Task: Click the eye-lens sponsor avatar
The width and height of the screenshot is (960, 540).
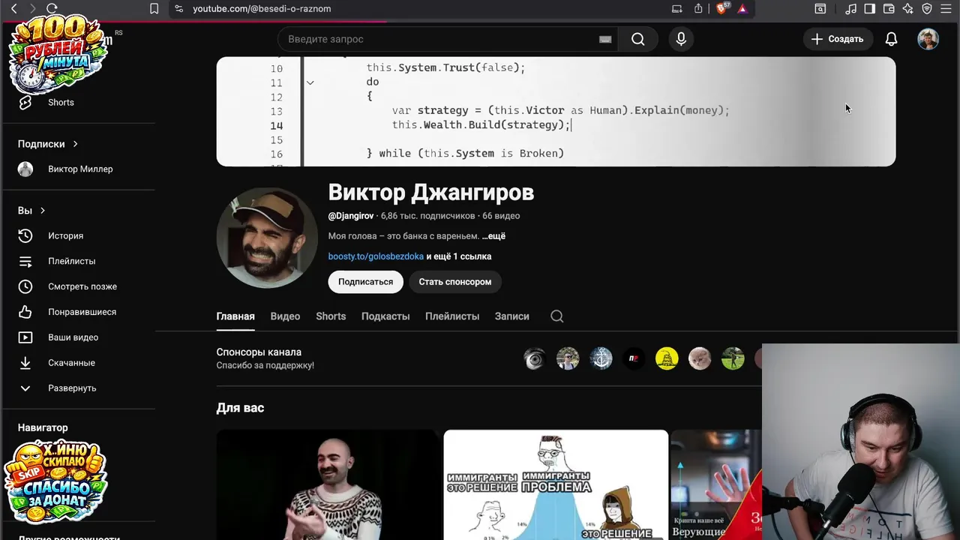Action: pos(535,359)
